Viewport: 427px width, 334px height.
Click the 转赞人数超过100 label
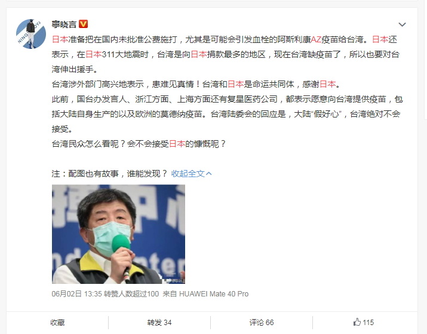[x=131, y=294]
